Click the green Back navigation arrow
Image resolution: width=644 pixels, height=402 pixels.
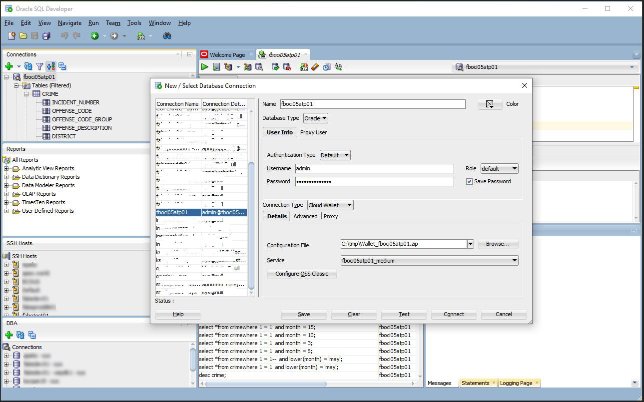[95, 36]
